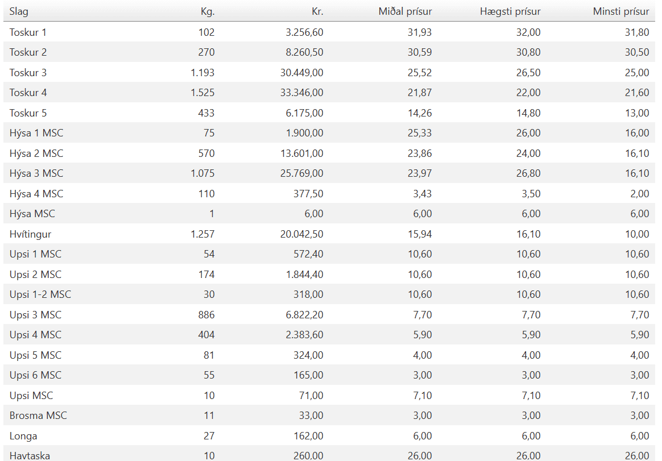Select the Havtaska row label
Image resolution: width=662 pixels, height=461 pixels.
pyautogui.click(x=30, y=456)
